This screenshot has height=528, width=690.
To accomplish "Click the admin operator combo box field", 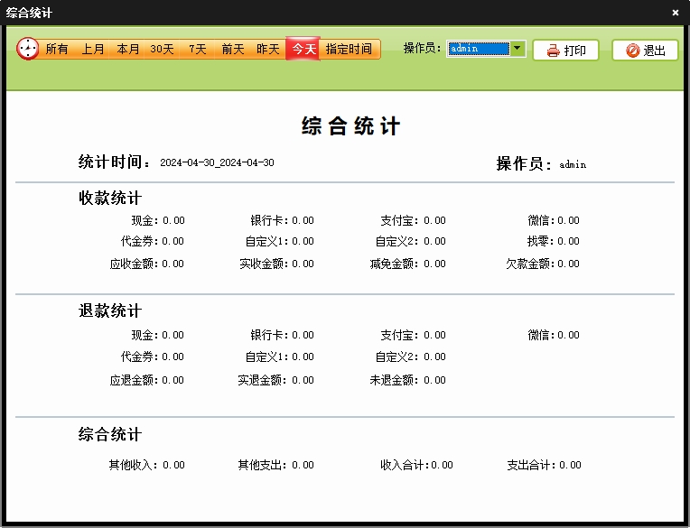I will [478, 49].
